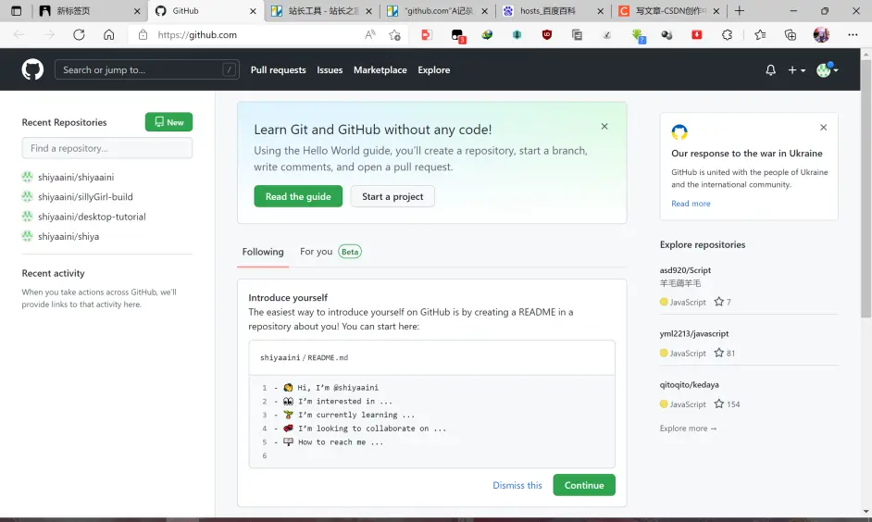View site info lock icon in address bar
Screen dimensions: 872x522
tap(143, 34)
